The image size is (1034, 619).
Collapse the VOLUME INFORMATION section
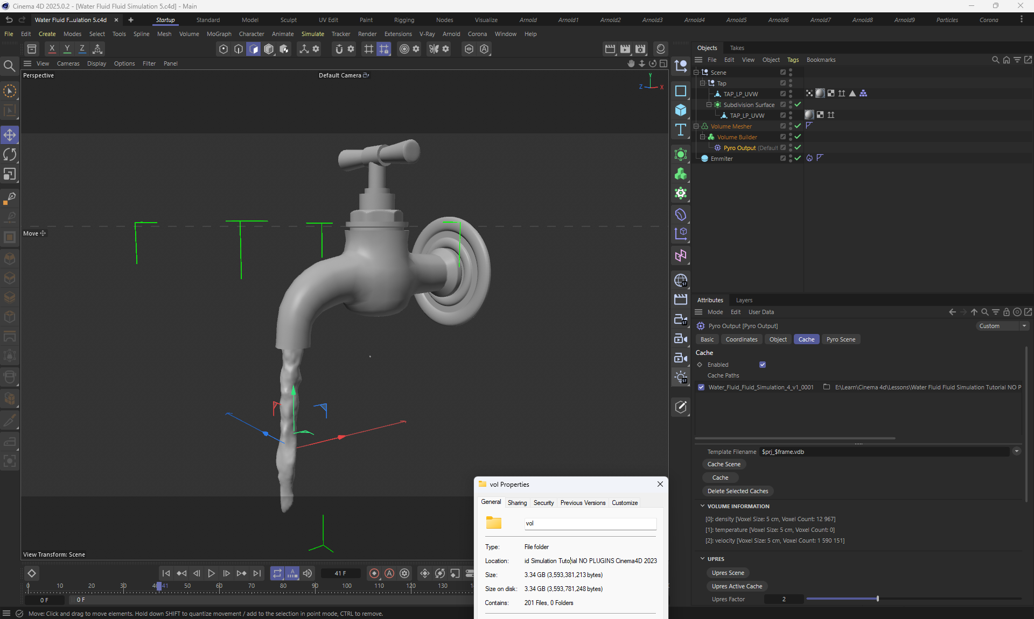coord(702,506)
